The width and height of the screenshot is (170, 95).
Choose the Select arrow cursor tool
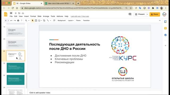[32, 21]
